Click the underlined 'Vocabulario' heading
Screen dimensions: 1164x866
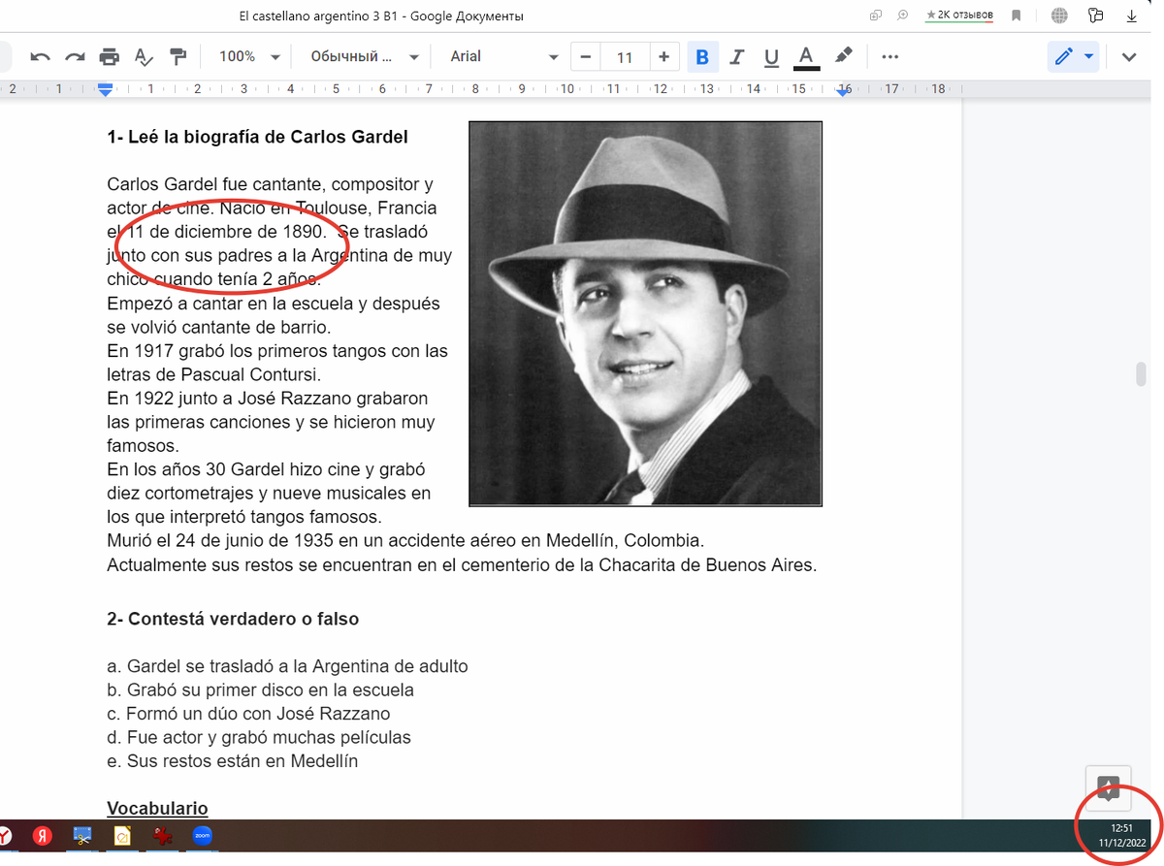click(x=157, y=808)
